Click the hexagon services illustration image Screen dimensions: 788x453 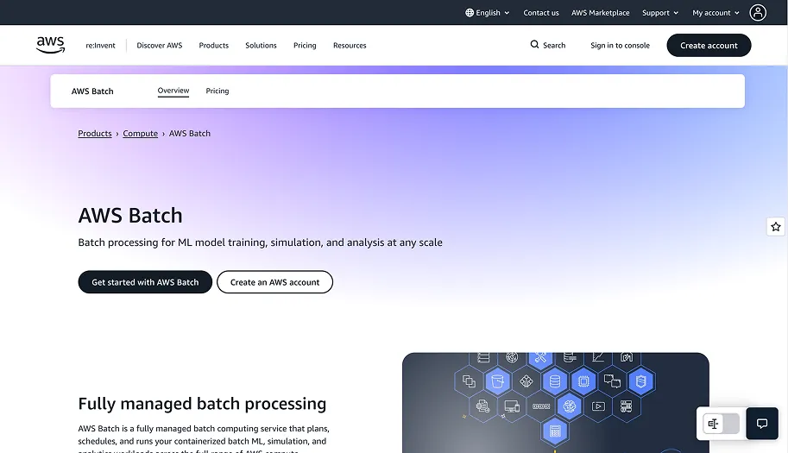(x=555, y=403)
